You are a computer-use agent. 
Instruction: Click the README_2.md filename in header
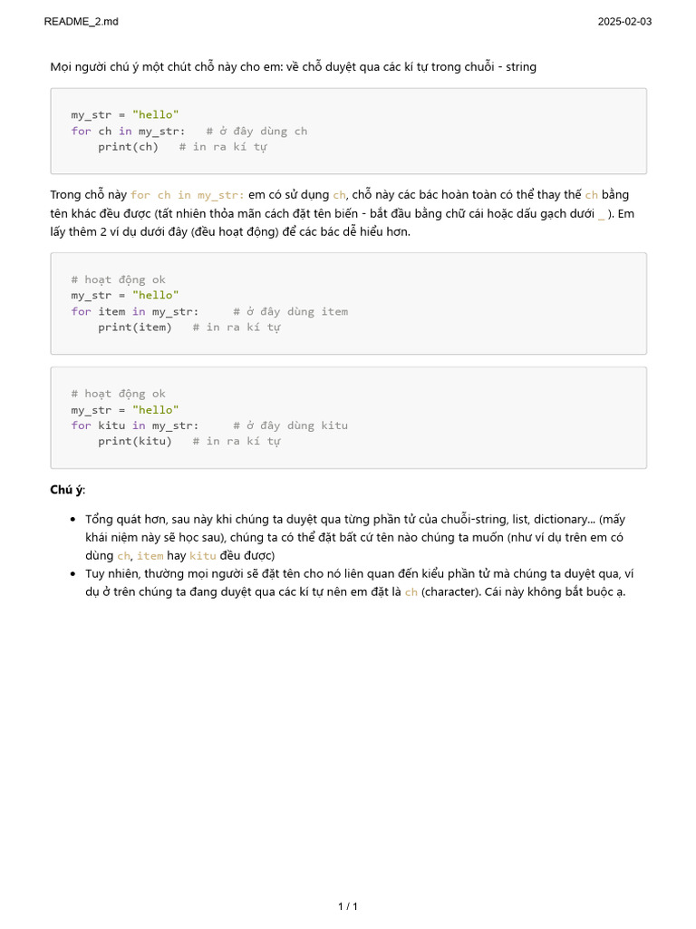pos(81,22)
